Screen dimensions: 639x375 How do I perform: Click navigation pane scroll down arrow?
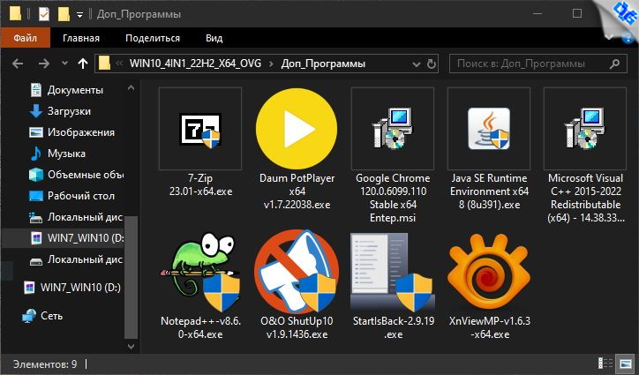coord(131,347)
